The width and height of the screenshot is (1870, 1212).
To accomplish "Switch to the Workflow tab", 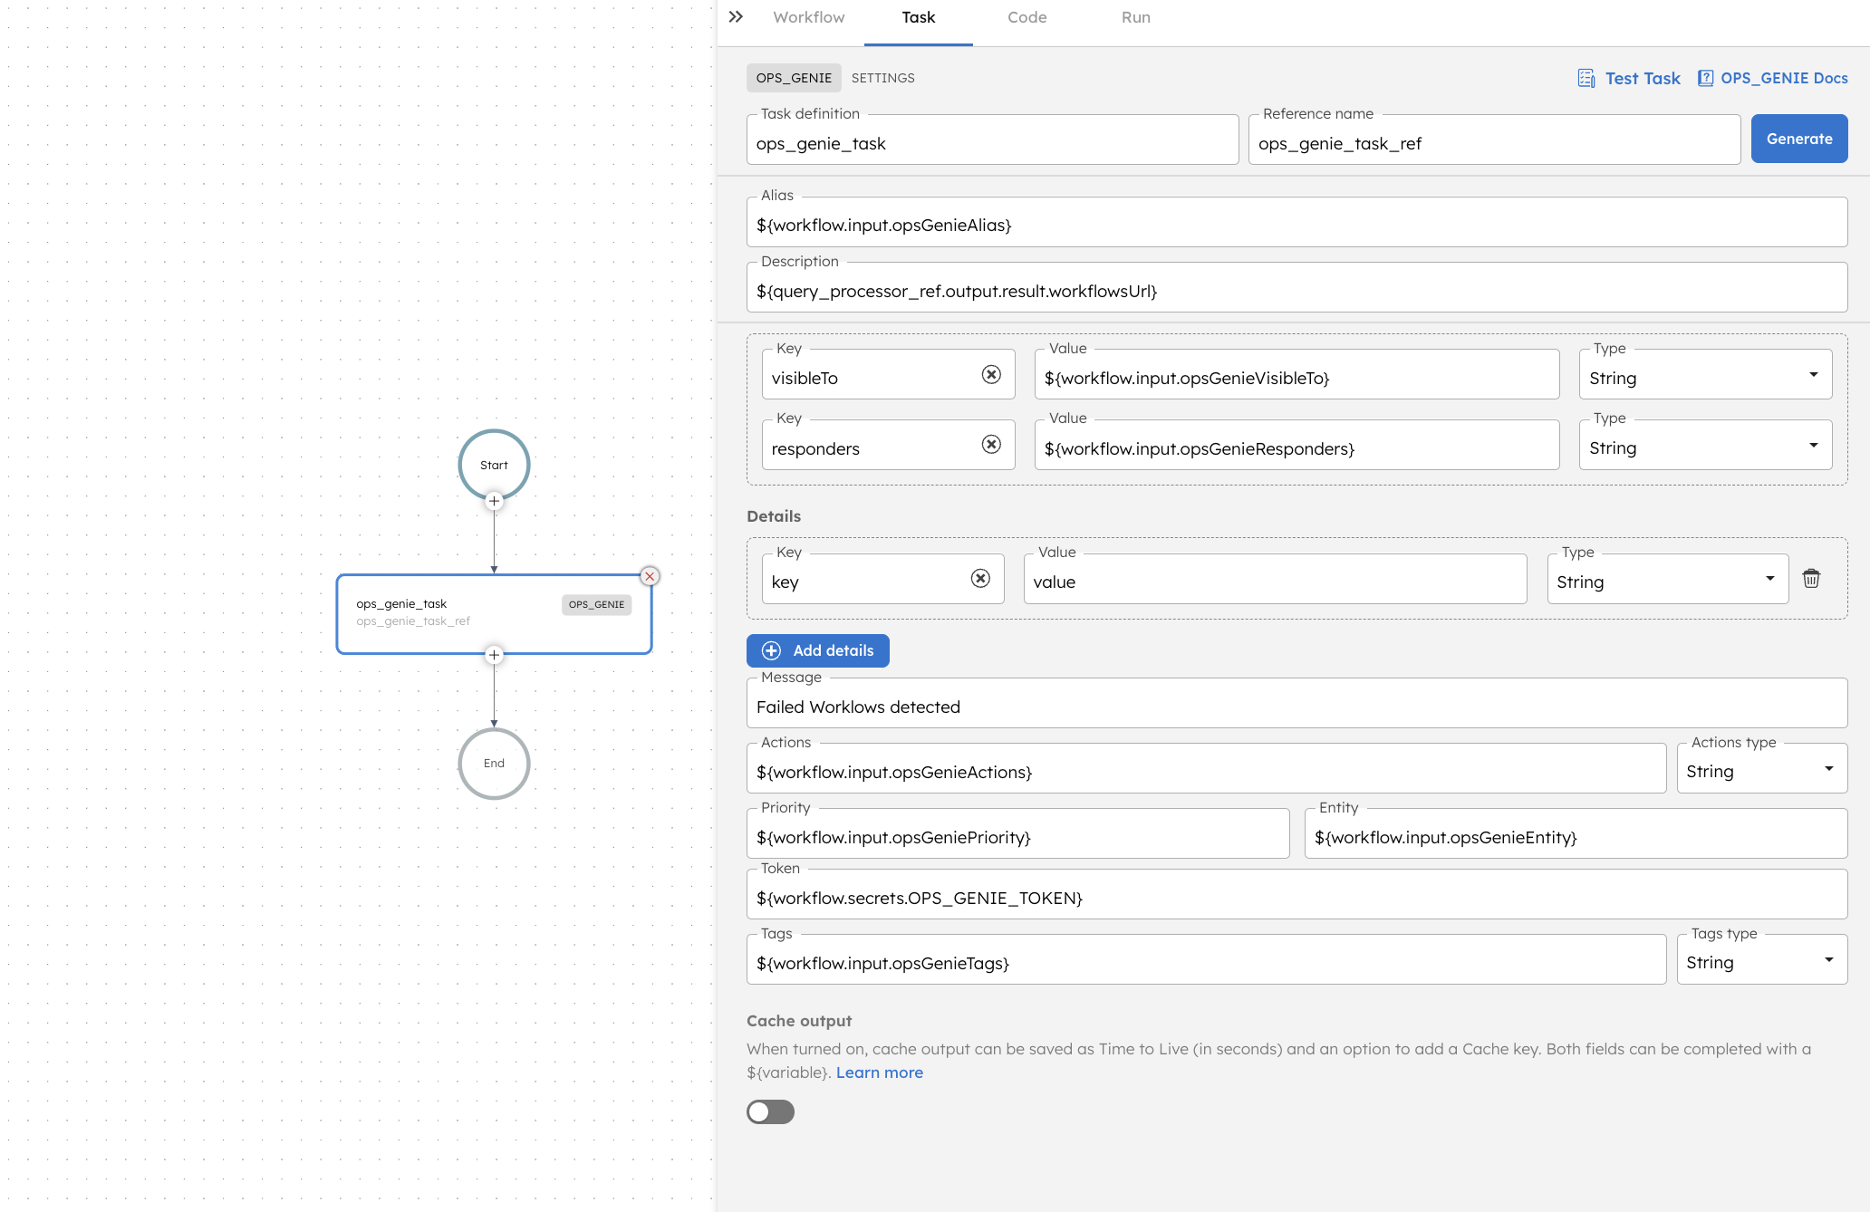I will coord(809,17).
